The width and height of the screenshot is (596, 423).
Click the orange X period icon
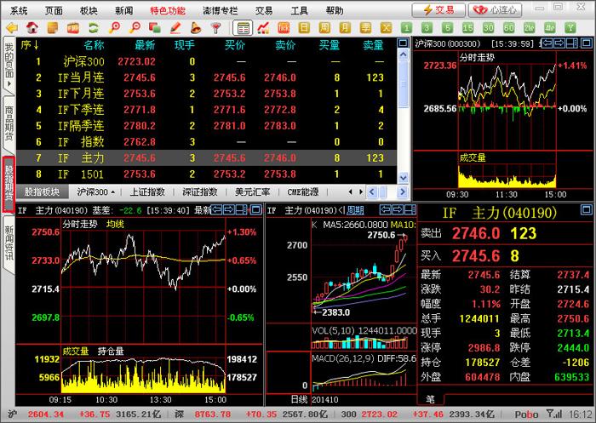[x=386, y=28]
